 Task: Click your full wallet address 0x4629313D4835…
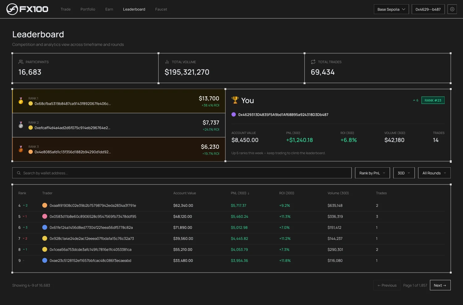(283, 114)
